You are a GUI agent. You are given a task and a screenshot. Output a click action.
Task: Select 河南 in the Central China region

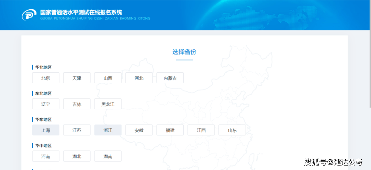click(46, 156)
